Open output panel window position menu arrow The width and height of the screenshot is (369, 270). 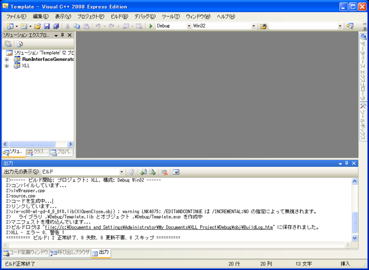[x=340, y=163]
